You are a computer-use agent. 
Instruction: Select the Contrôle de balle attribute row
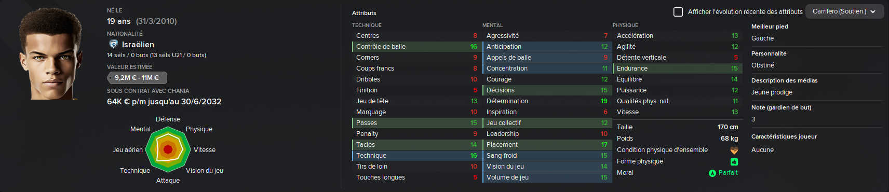click(416, 47)
